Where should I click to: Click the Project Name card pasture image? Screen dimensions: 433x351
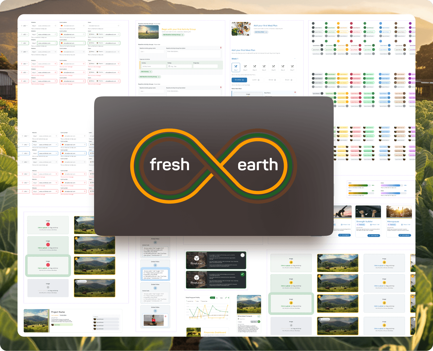coord(36,321)
